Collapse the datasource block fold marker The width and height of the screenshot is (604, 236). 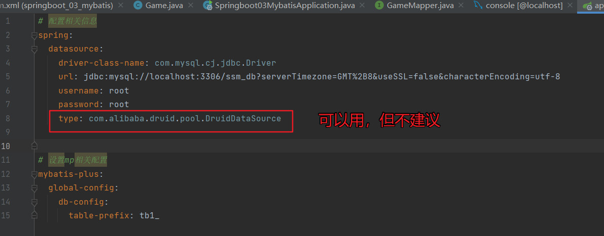[34, 49]
